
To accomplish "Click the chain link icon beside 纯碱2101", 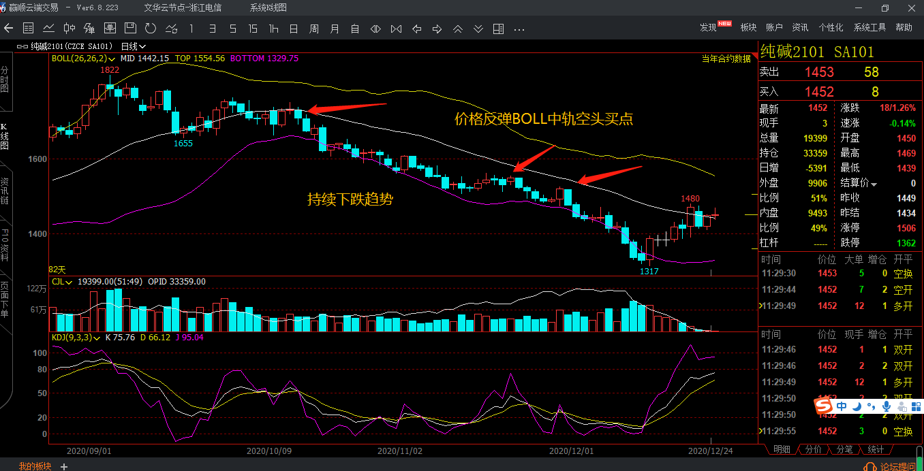I will tap(22, 47).
